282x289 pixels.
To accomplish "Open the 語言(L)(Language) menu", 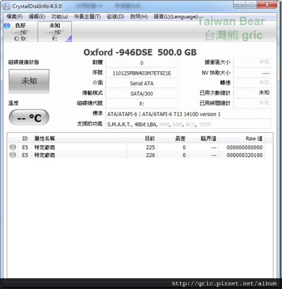I will pos(176,17).
